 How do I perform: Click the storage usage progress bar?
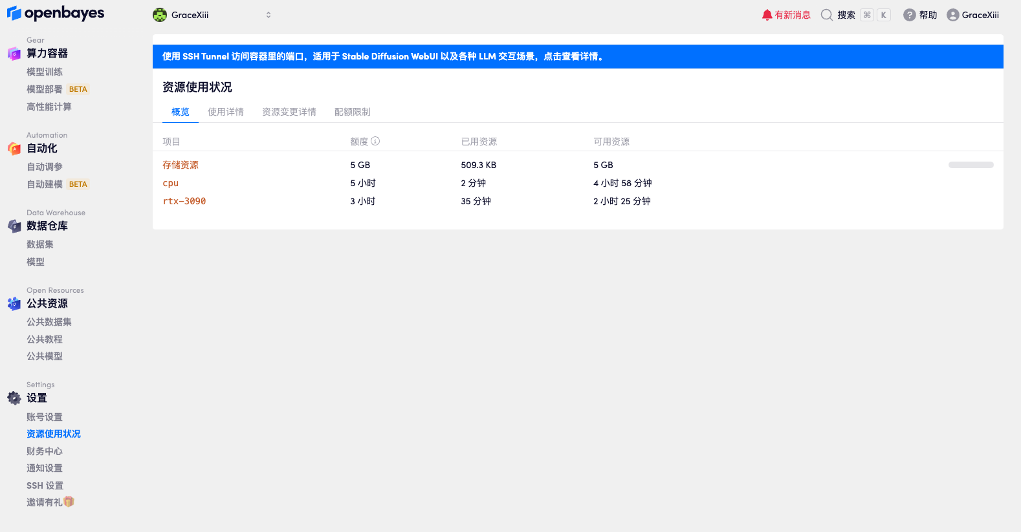pos(971,165)
